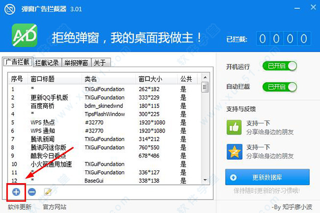This screenshot has width=320, height=213.
Task: Close the 弹窗广告拦截器 window
Action: pyautogui.click(x=313, y=7)
